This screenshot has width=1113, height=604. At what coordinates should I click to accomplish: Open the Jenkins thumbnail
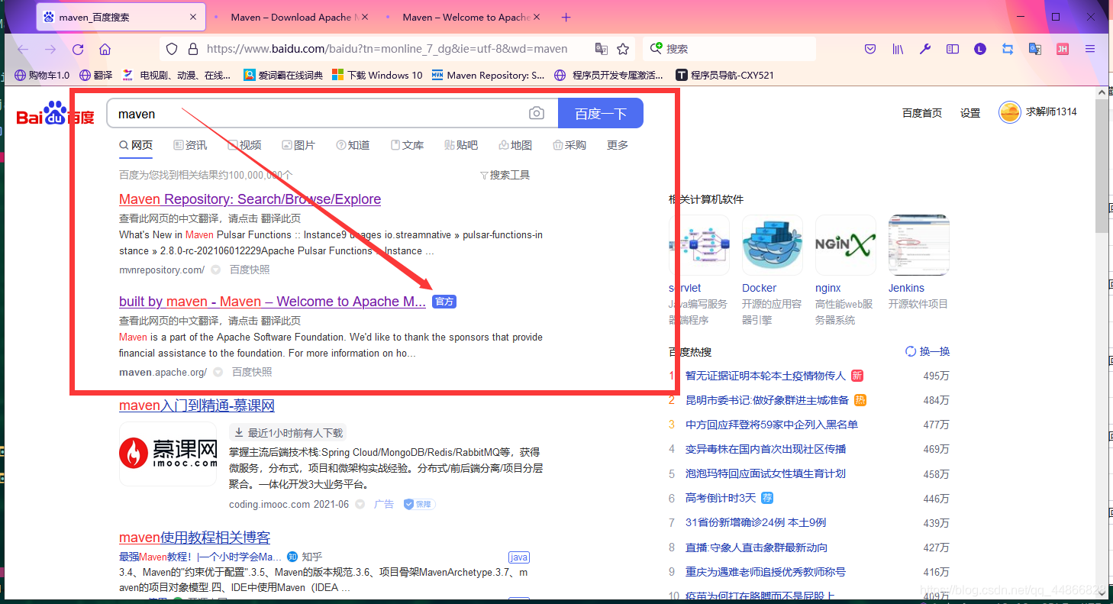tap(919, 245)
